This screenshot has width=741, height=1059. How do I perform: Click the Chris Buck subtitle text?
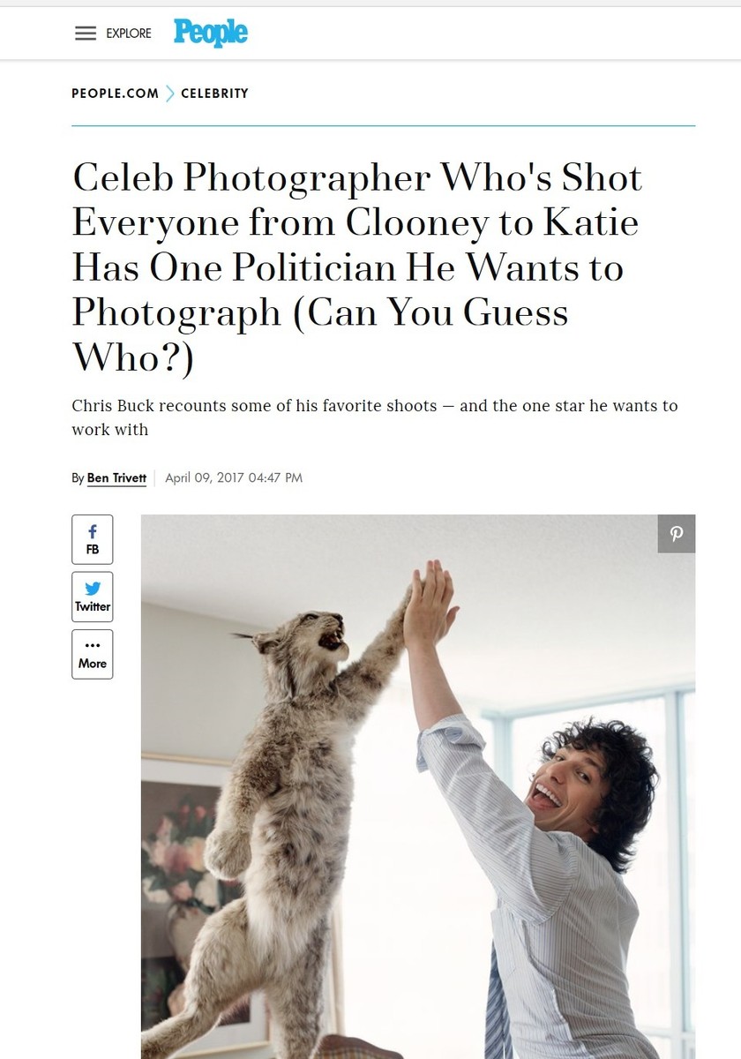tap(374, 417)
